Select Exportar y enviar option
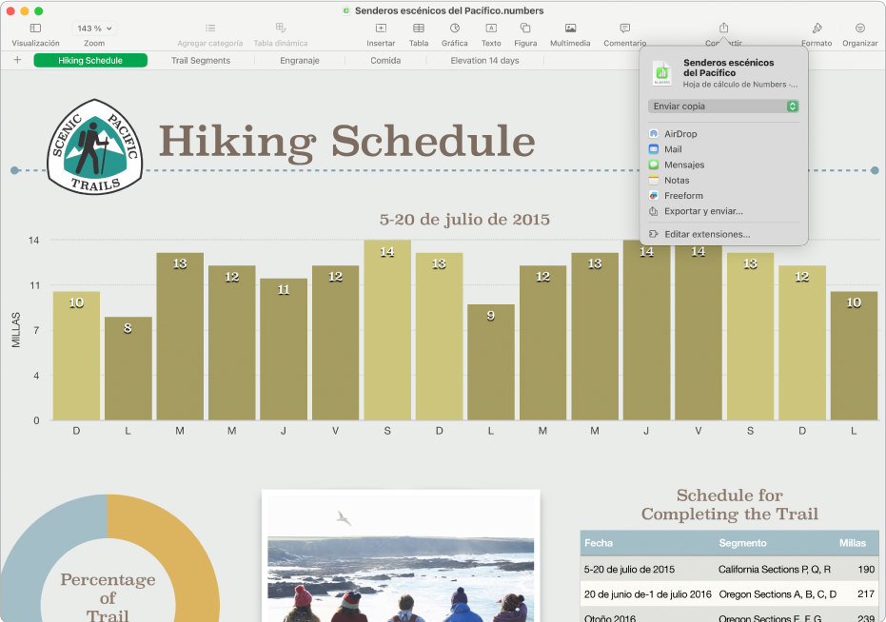 (x=702, y=211)
